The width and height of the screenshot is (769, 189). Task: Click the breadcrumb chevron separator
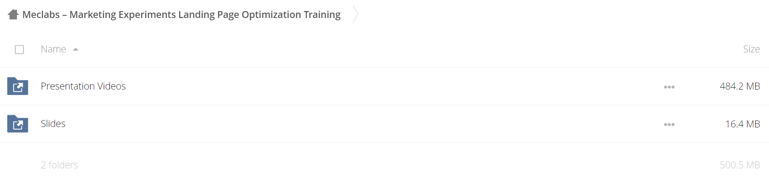pos(355,15)
